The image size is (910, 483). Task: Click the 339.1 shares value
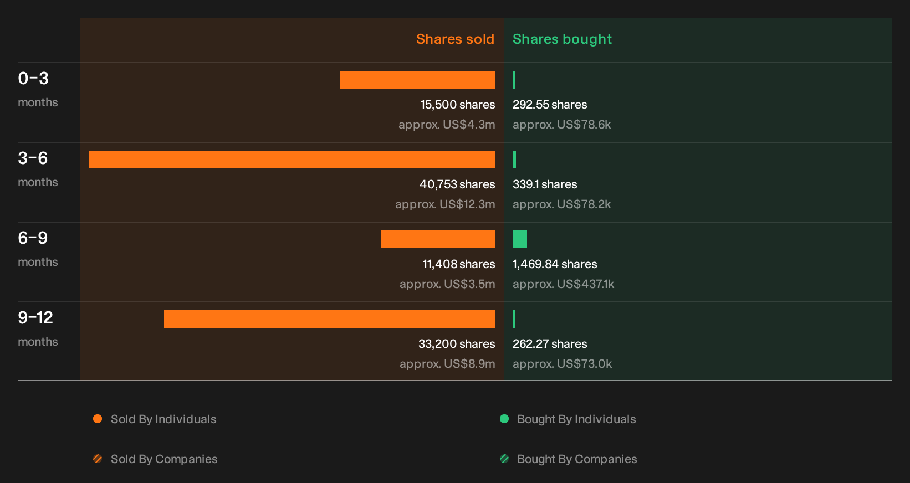coord(545,184)
